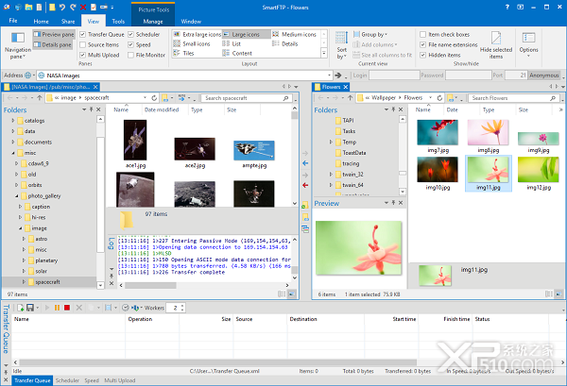Enable Item check boxes option

tap(422, 35)
